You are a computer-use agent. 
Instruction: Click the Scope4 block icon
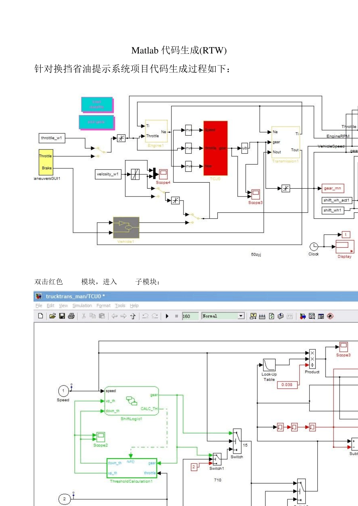tap(163, 174)
